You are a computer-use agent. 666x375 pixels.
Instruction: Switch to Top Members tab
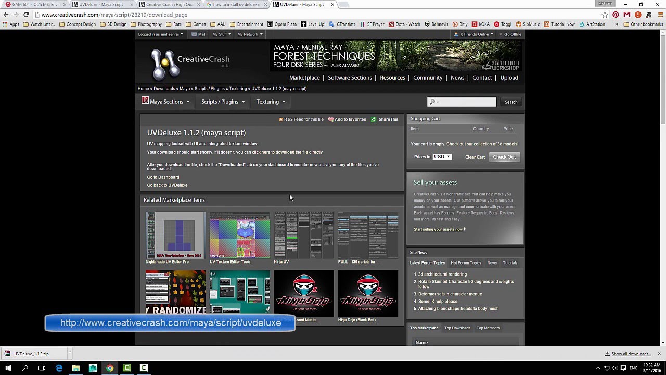(x=488, y=328)
